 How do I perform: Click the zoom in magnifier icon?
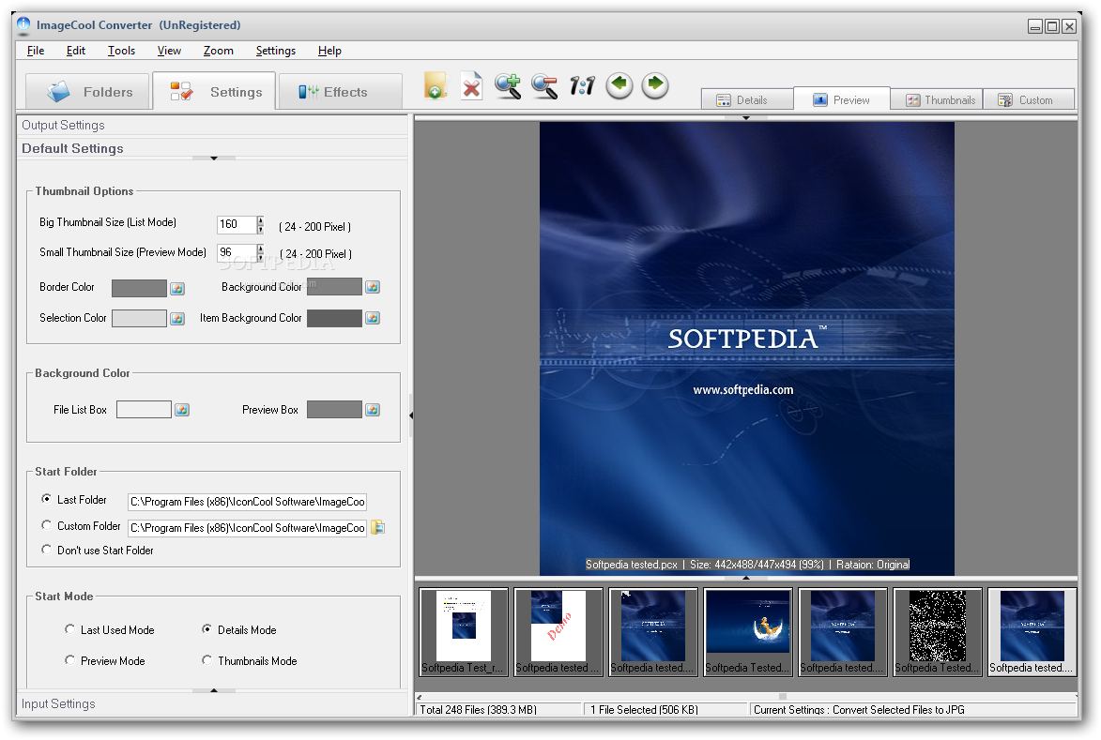(x=508, y=86)
